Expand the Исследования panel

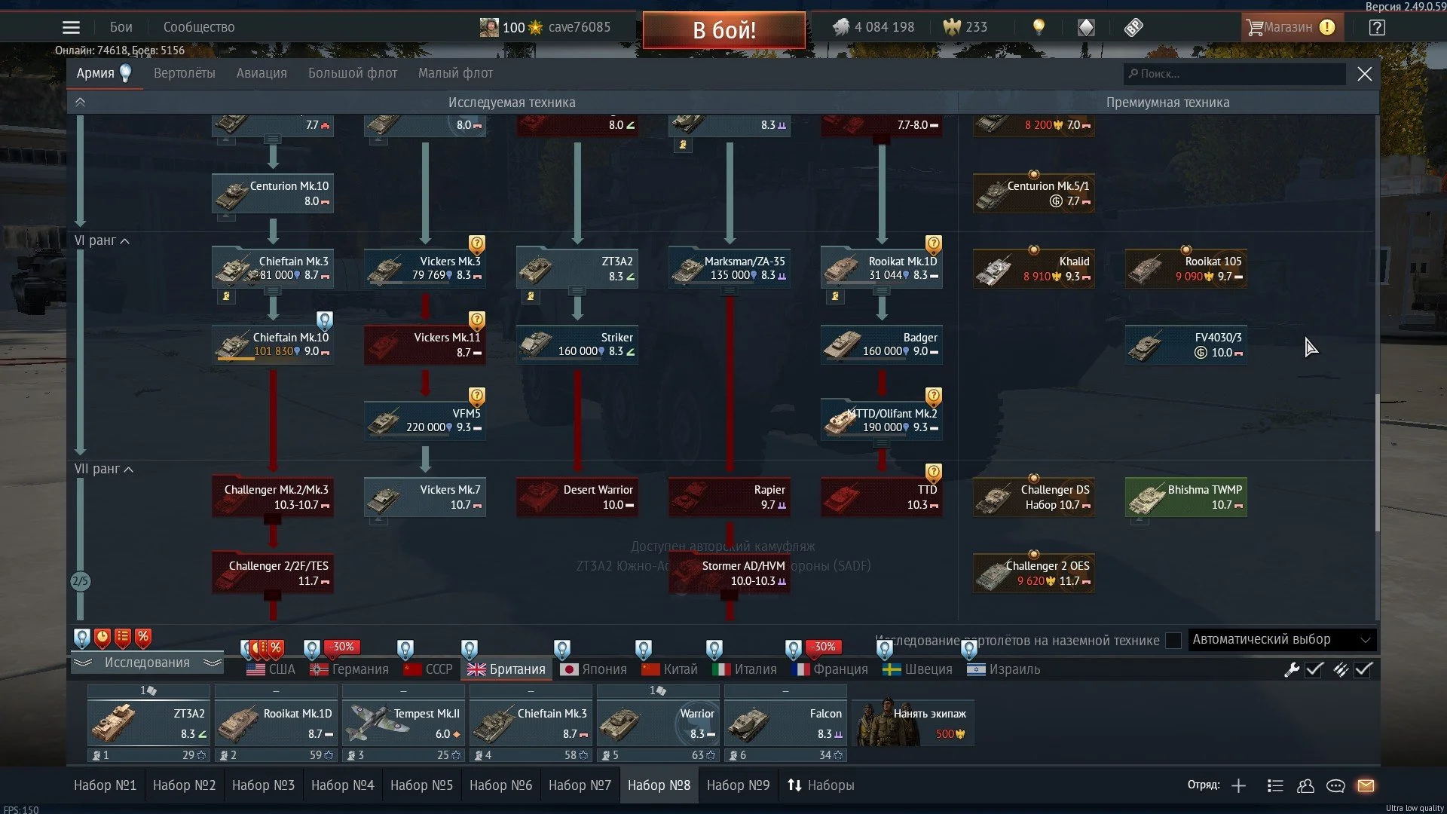[x=147, y=663]
